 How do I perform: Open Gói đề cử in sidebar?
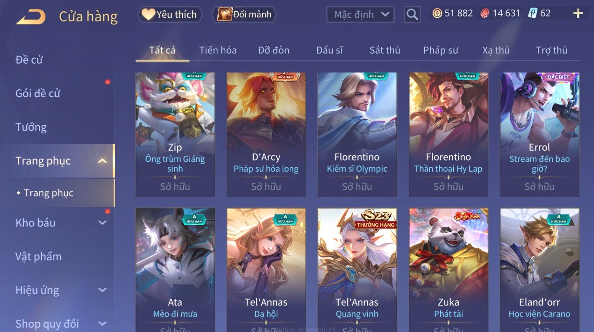38,94
